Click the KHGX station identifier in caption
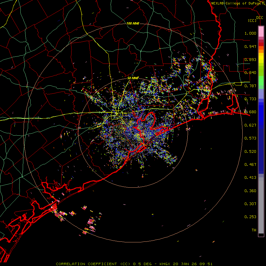Screen dimensions: 266x266 pyautogui.click(x=166, y=264)
